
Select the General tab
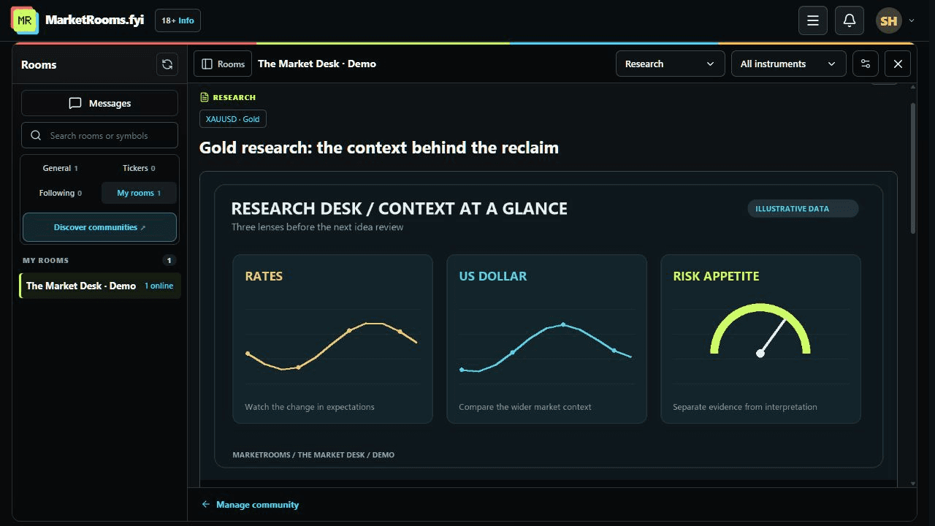60,168
